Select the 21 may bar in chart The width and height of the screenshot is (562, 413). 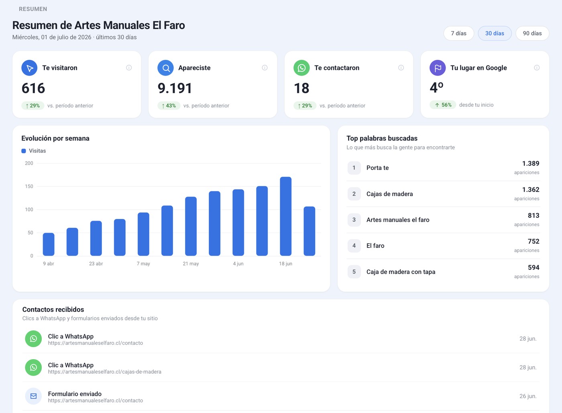[x=191, y=226]
